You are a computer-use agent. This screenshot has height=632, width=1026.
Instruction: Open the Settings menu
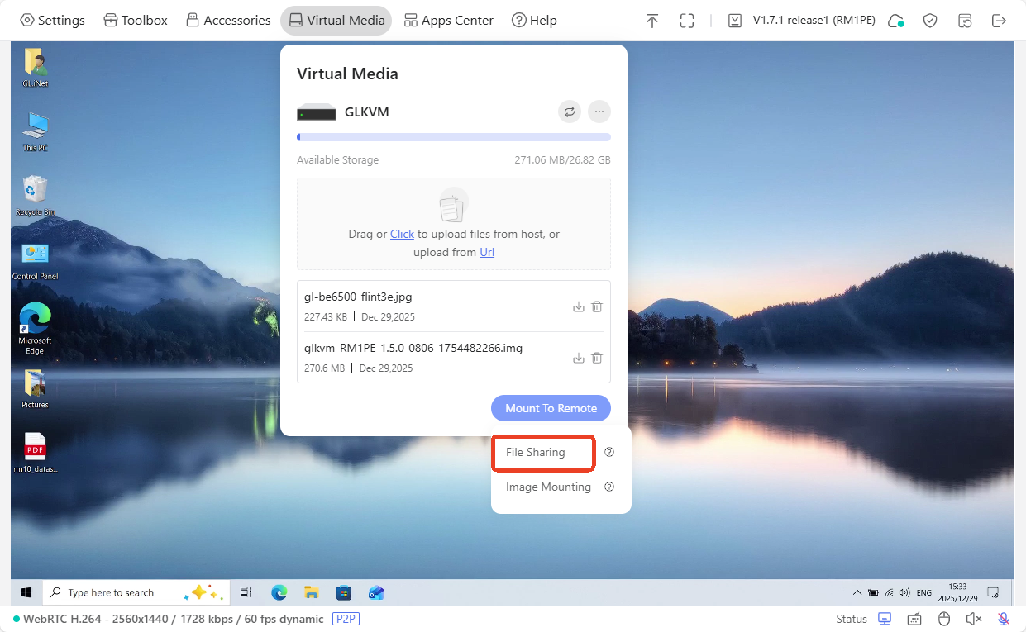point(52,20)
